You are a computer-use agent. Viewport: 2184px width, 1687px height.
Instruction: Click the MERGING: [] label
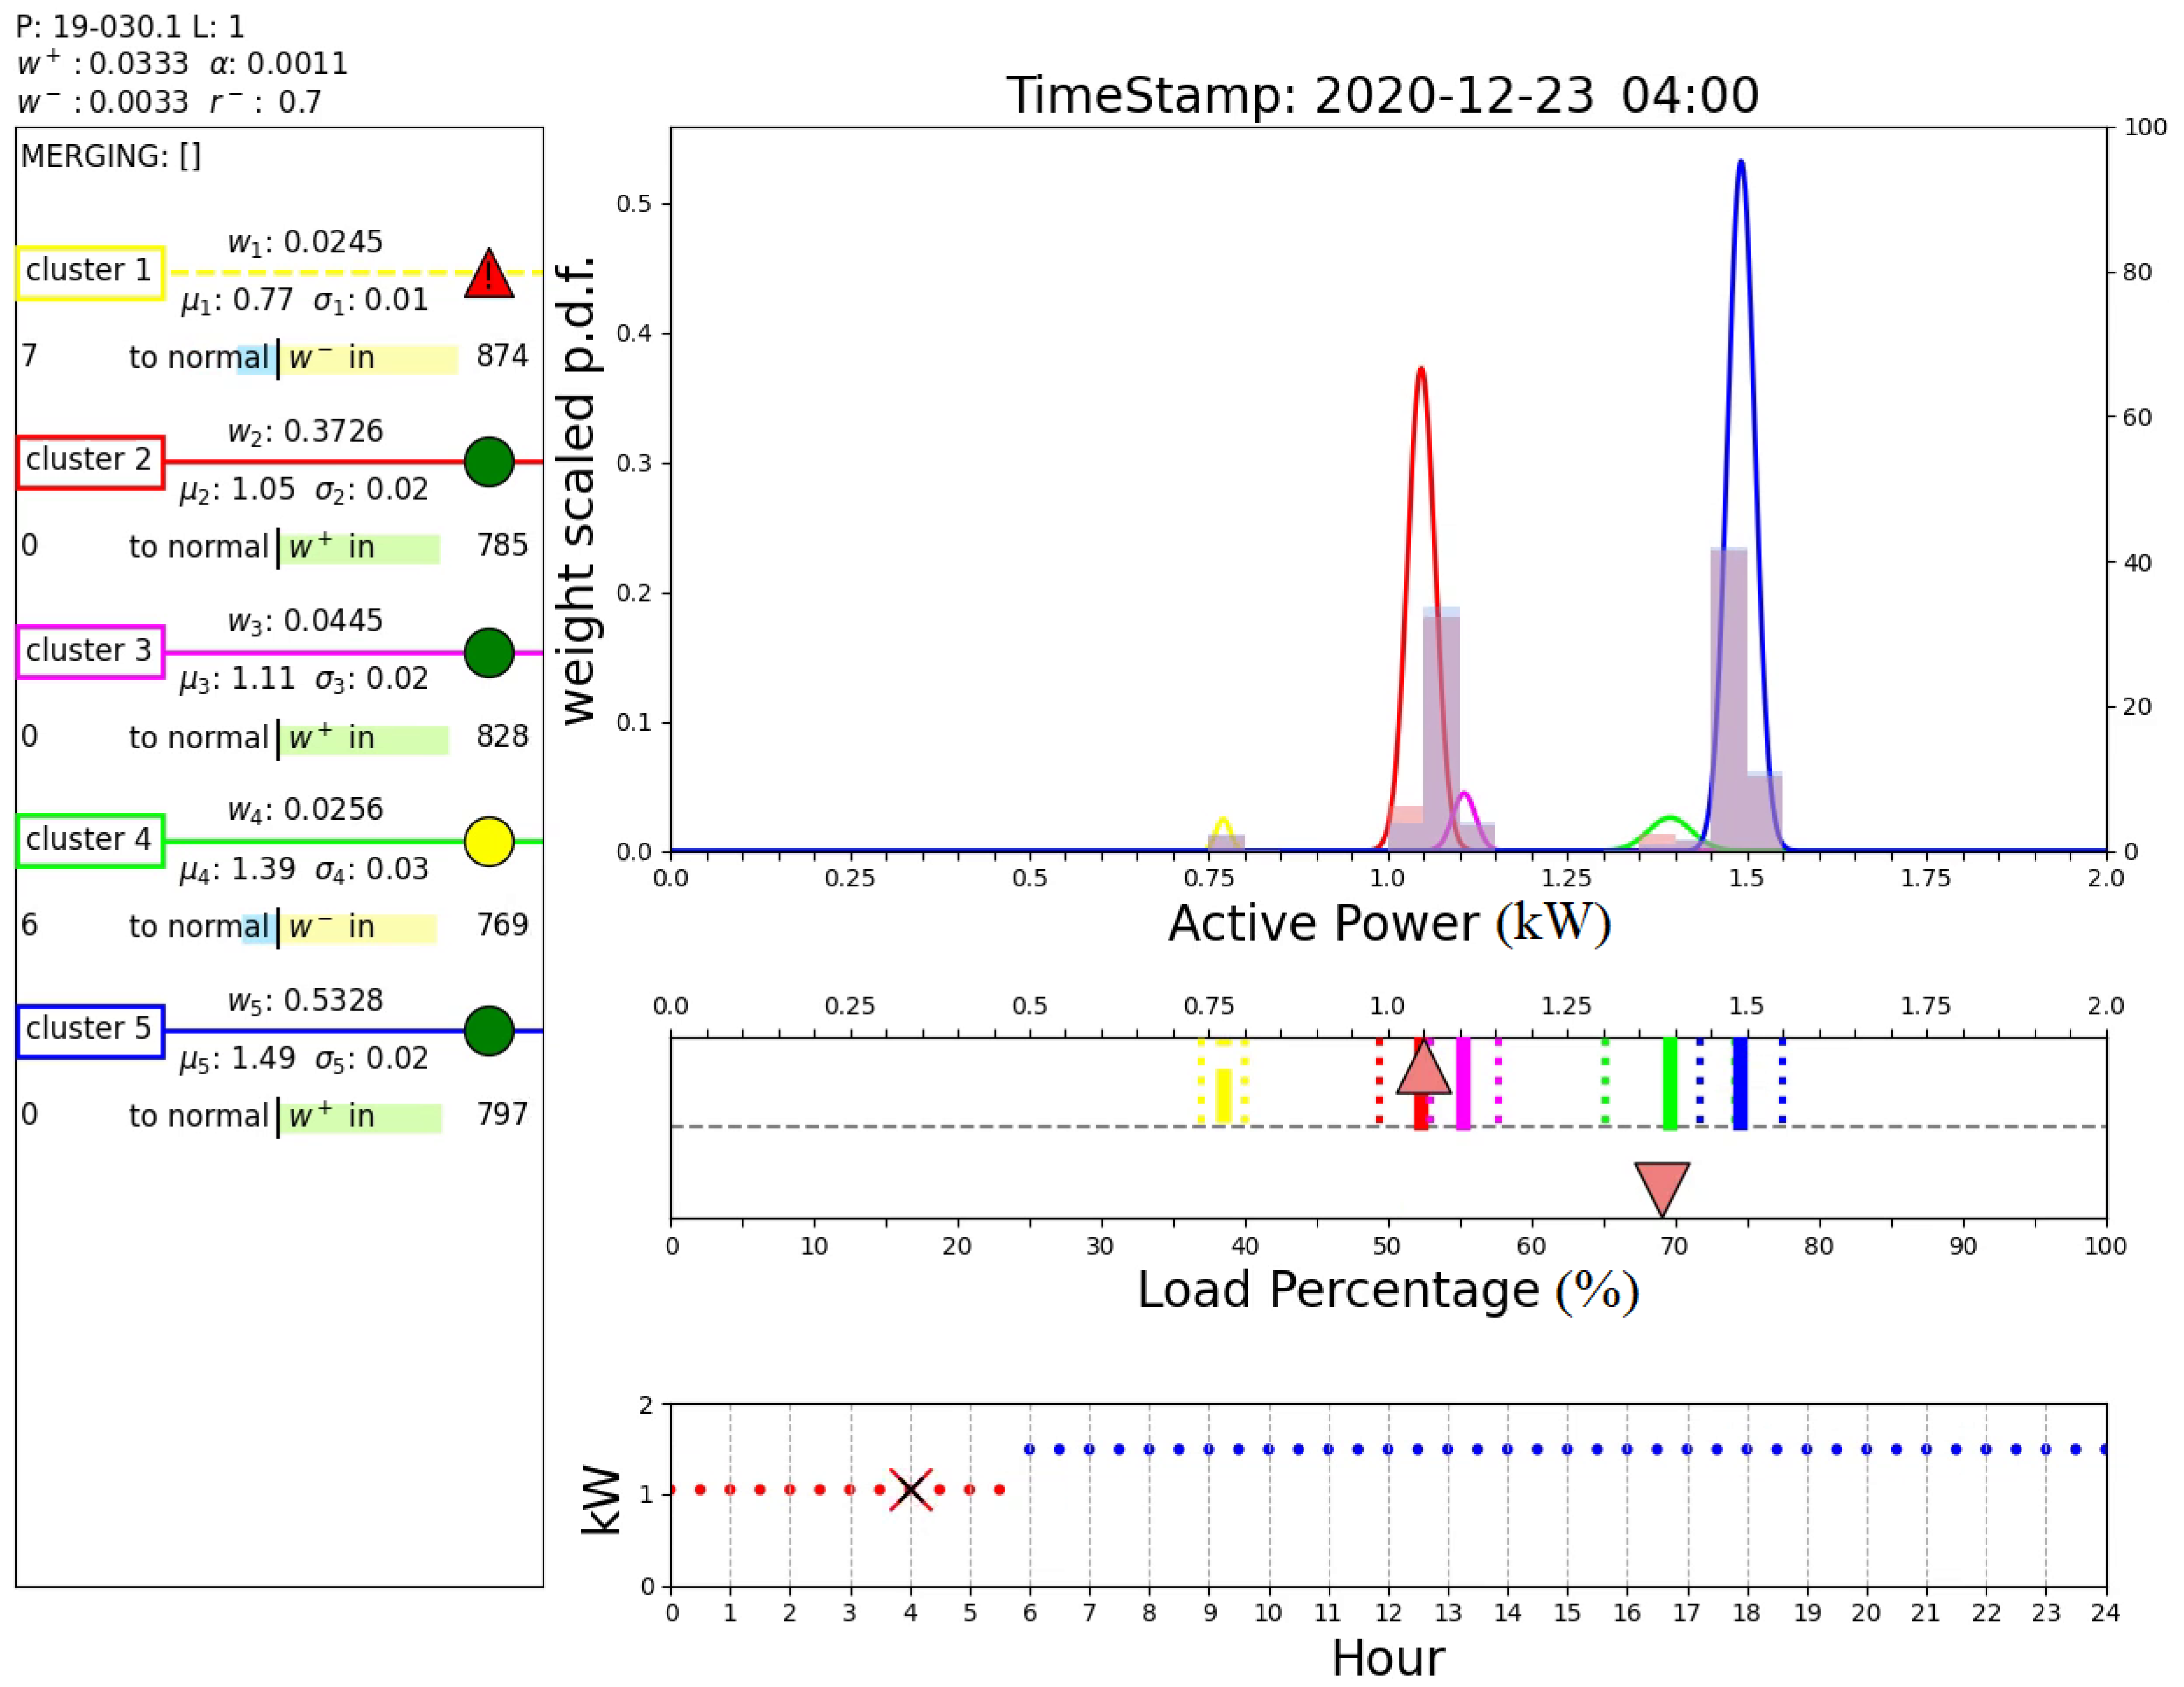click(111, 156)
